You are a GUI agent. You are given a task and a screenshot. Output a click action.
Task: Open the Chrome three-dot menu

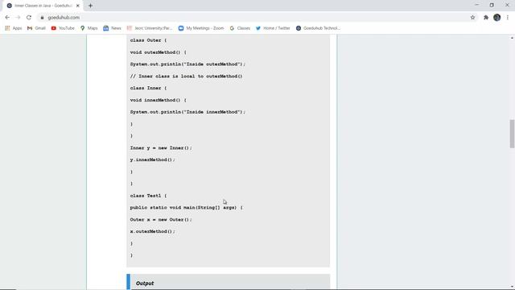tap(508, 18)
